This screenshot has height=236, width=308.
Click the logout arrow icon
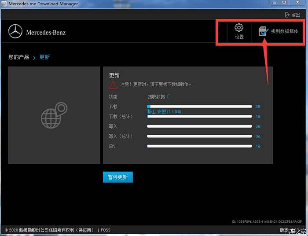coord(287,15)
